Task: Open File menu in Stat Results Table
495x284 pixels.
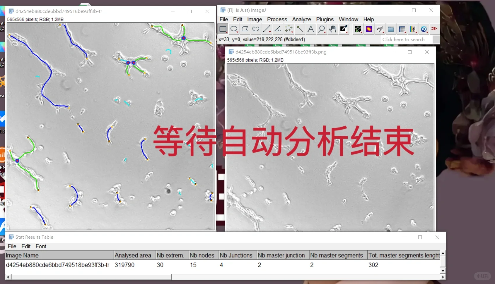Action: click(12, 246)
